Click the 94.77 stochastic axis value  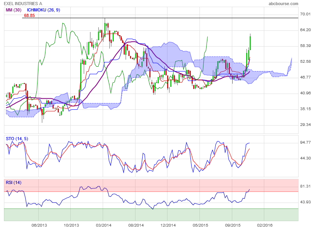coord(305,143)
